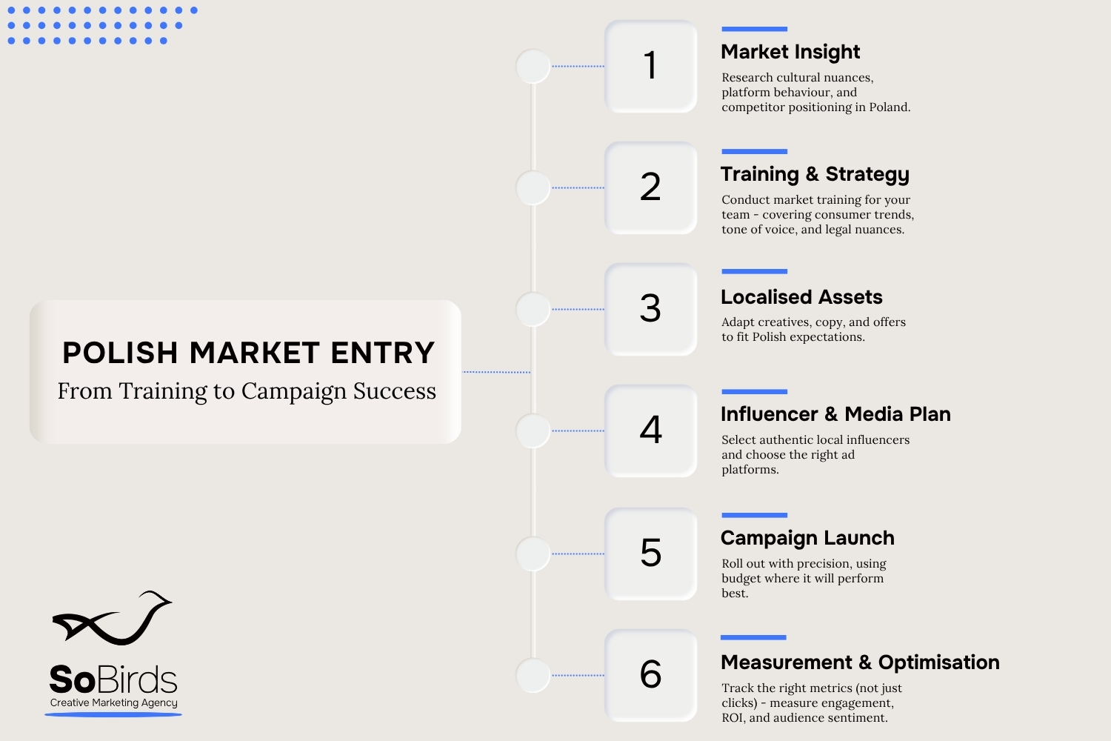Screen dimensions: 1111x741
Task: Select the number 4 step tile
Action: coord(651,431)
